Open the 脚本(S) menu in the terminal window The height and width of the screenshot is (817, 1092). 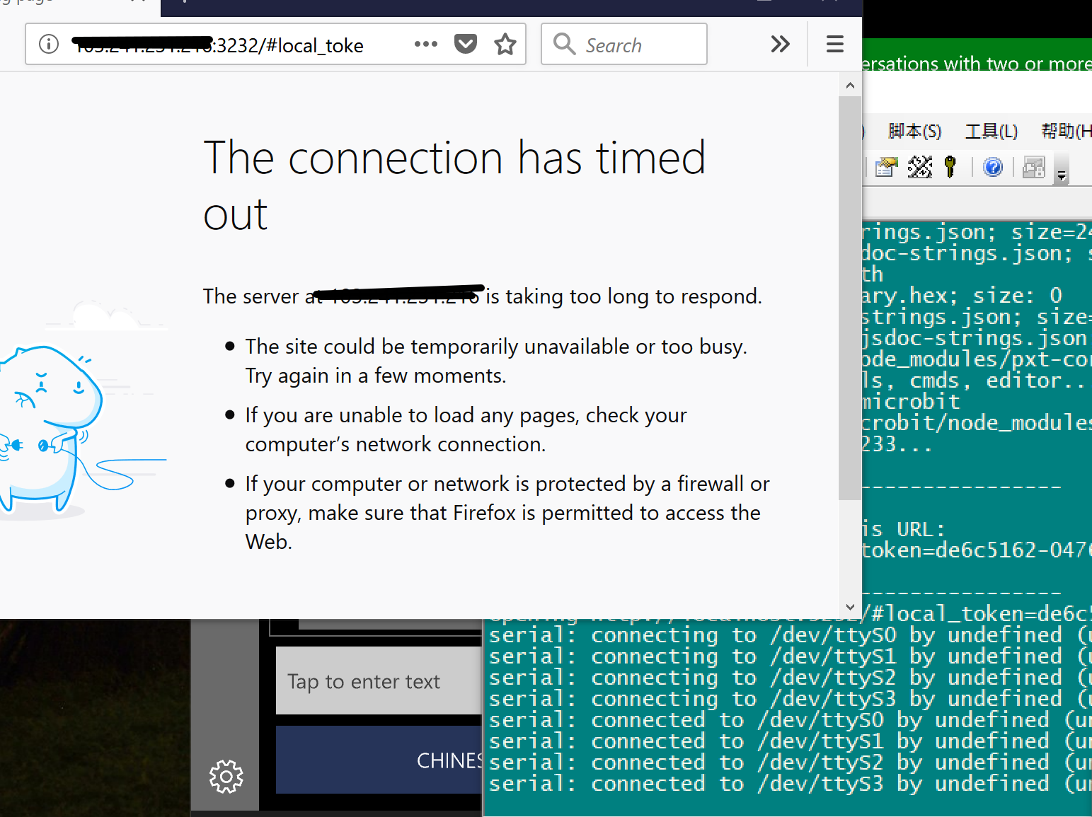[x=914, y=131]
